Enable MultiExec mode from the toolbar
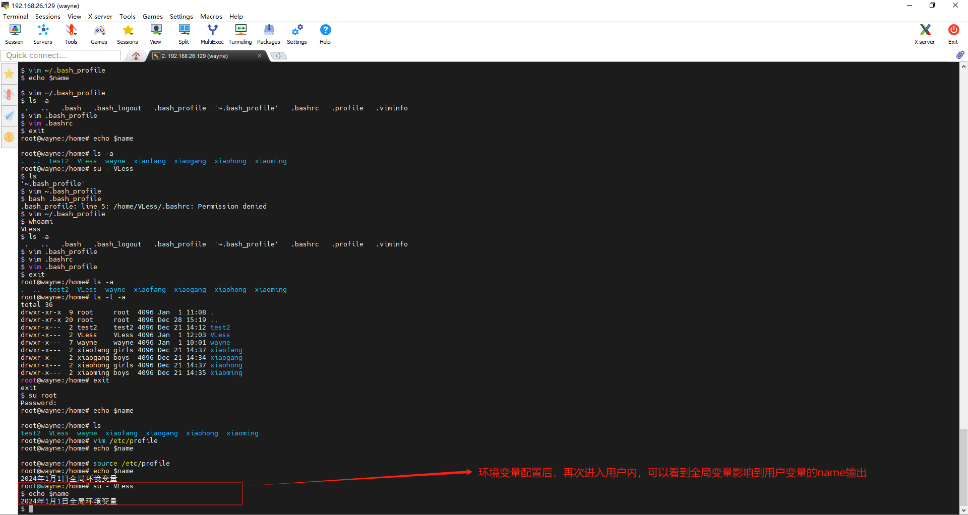Viewport: 968px width, 515px height. tap(212, 34)
